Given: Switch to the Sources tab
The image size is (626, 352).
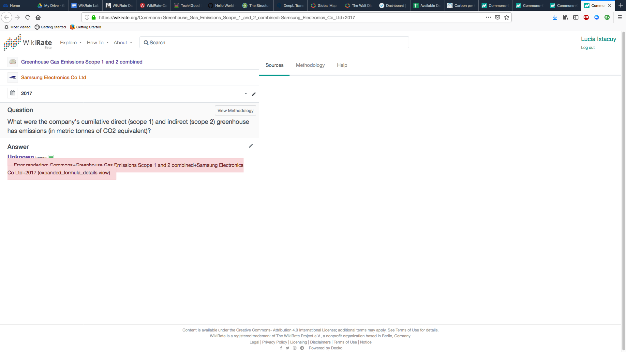Looking at the screenshot, I should pos(275,65).
